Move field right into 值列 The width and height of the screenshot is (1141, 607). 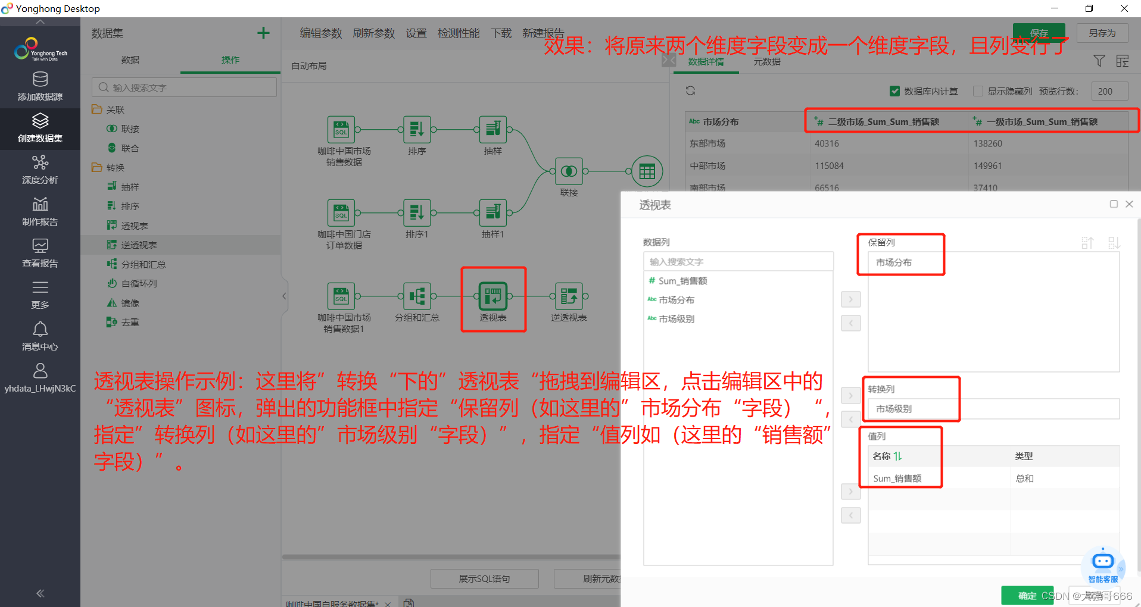tap(851, 492)
